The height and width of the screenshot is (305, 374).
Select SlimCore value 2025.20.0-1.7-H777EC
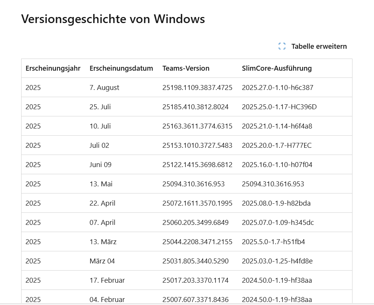pos(277,146)
